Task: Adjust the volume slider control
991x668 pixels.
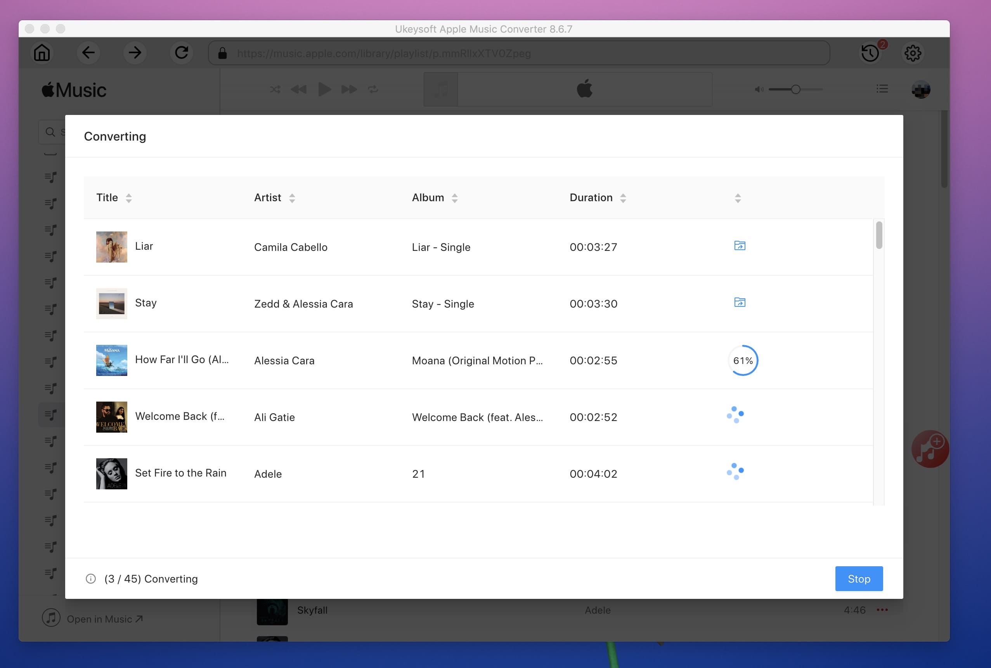Action: 794,89
